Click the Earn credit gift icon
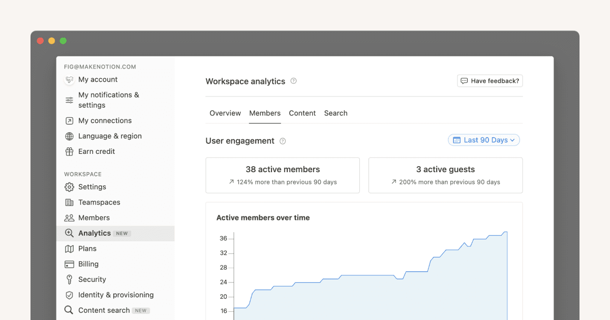 [69, 151]
